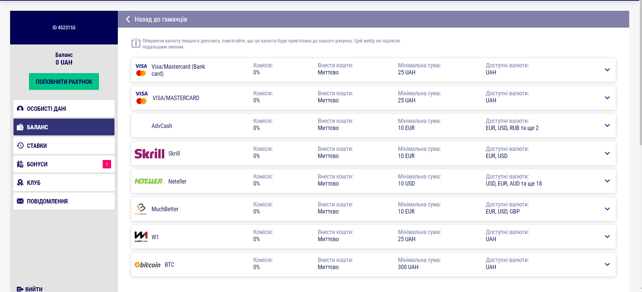Click the Вийти logout link
This screenshot has height=292, width=642.
click(30, 289)
